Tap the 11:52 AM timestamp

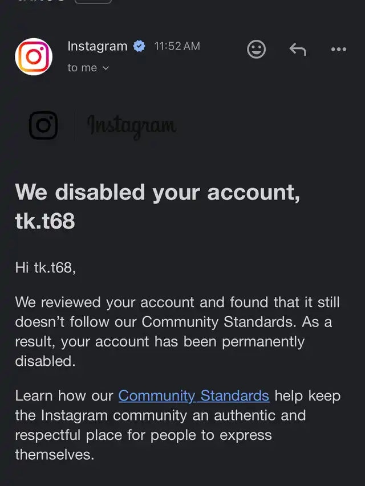[177, 47]
